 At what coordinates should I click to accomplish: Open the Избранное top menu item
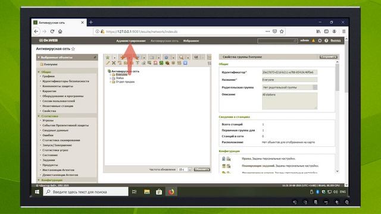191,41
